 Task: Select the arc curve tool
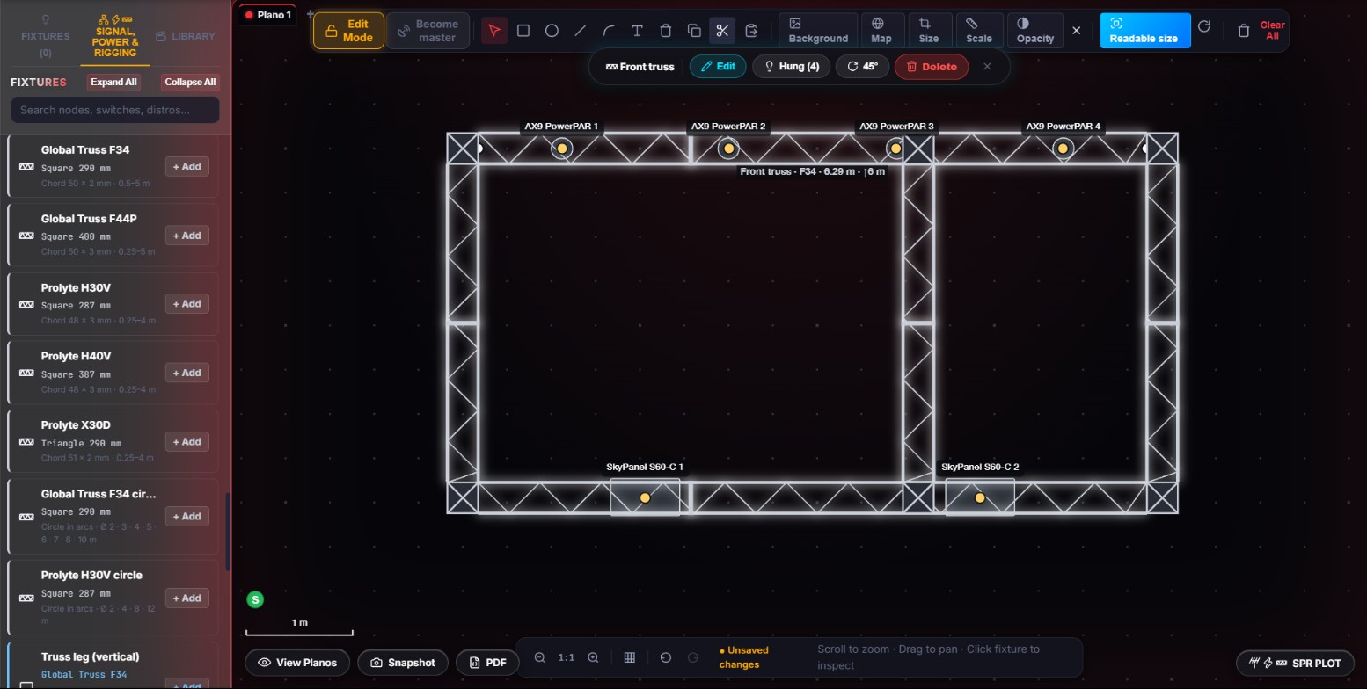609,31
